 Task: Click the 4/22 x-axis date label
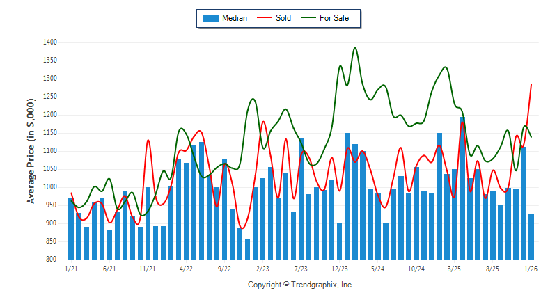tap(186, 268)
